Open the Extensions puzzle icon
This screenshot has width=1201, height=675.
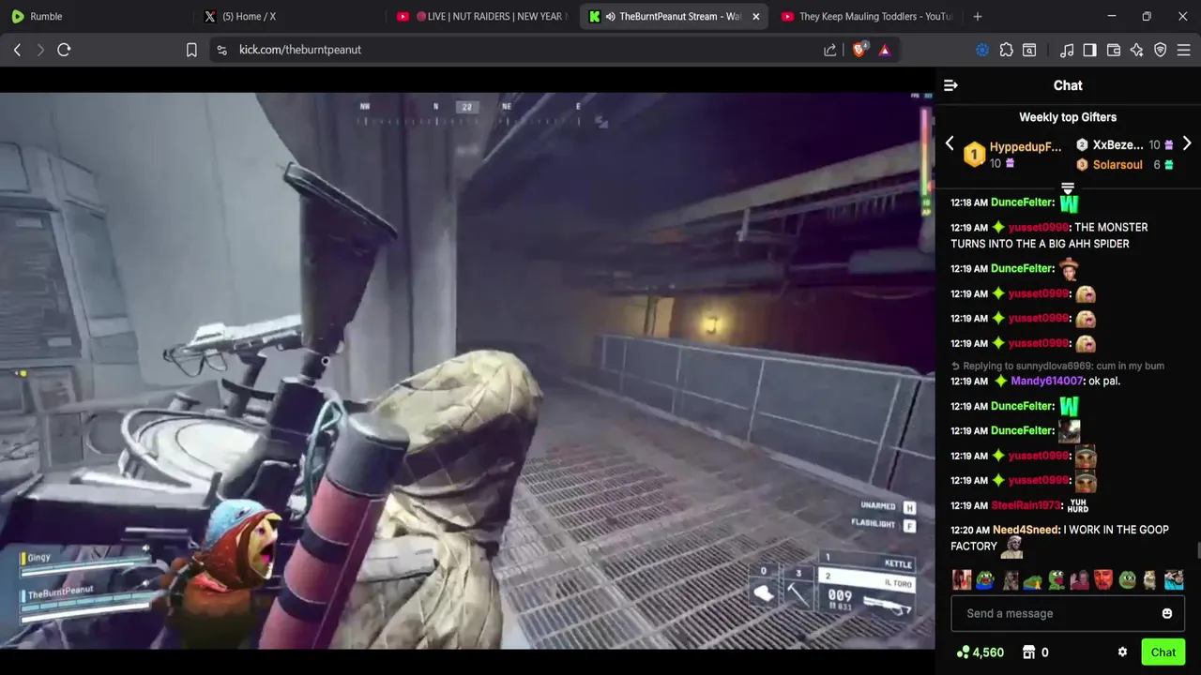pyautogui.click(x=1006, y=50)
